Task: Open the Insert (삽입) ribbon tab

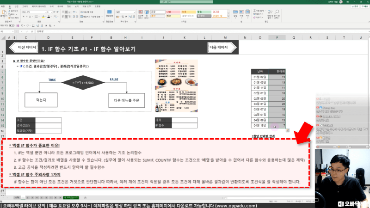Action: [16, 6]
